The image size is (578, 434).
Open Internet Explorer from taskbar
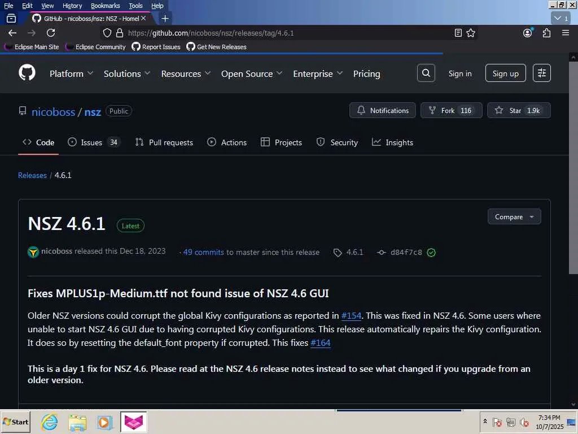pos(50,422)
